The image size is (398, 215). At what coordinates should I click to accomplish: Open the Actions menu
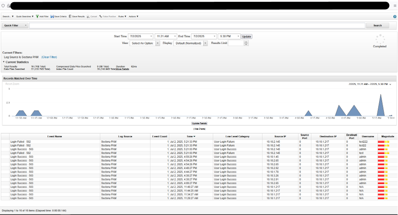click(x=133, y=16)
